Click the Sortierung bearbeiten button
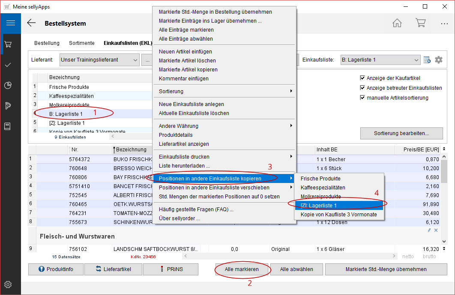This screenshot has height=295, width=455. point(401,133)
